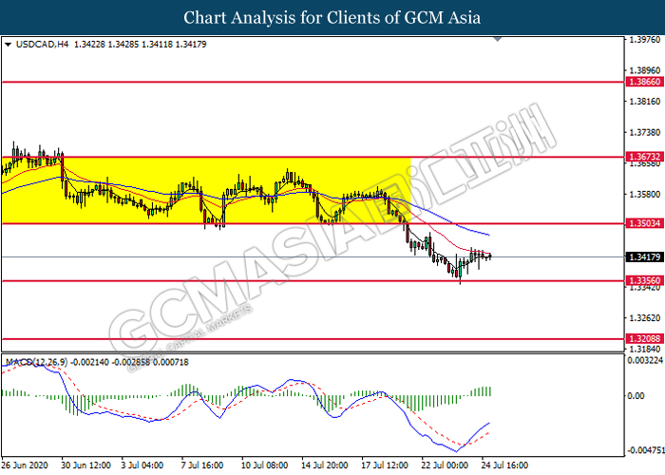The height and width of the screenshot is (475, 665).
Task: Click the 26 Jun 2020 date label
Action: 25,465
